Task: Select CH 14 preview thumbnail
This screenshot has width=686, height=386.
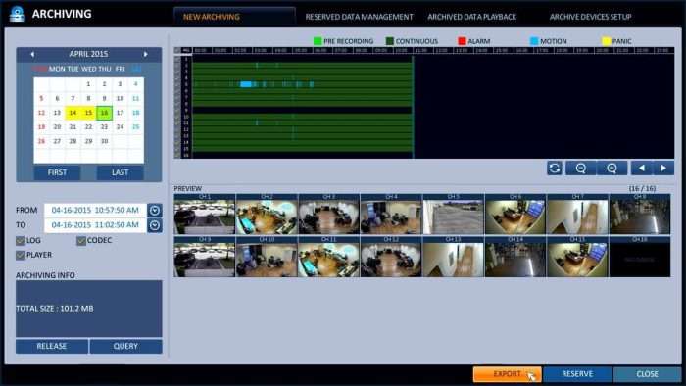Action: (x=514, y=257)
